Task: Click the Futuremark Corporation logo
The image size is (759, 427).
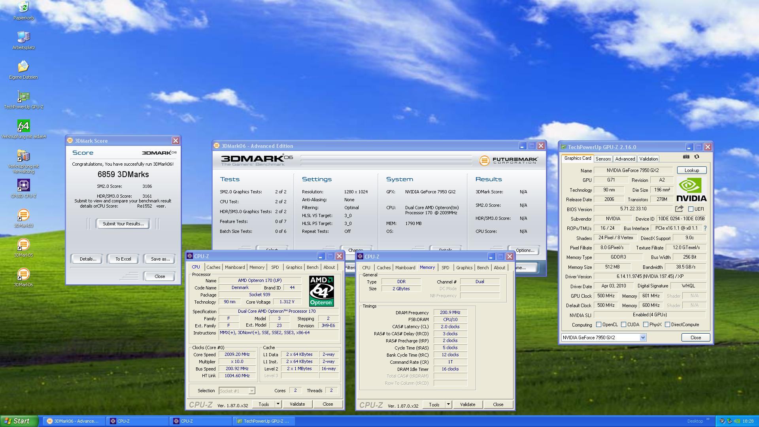Action: pyautogui.click(x=509, y=161)
